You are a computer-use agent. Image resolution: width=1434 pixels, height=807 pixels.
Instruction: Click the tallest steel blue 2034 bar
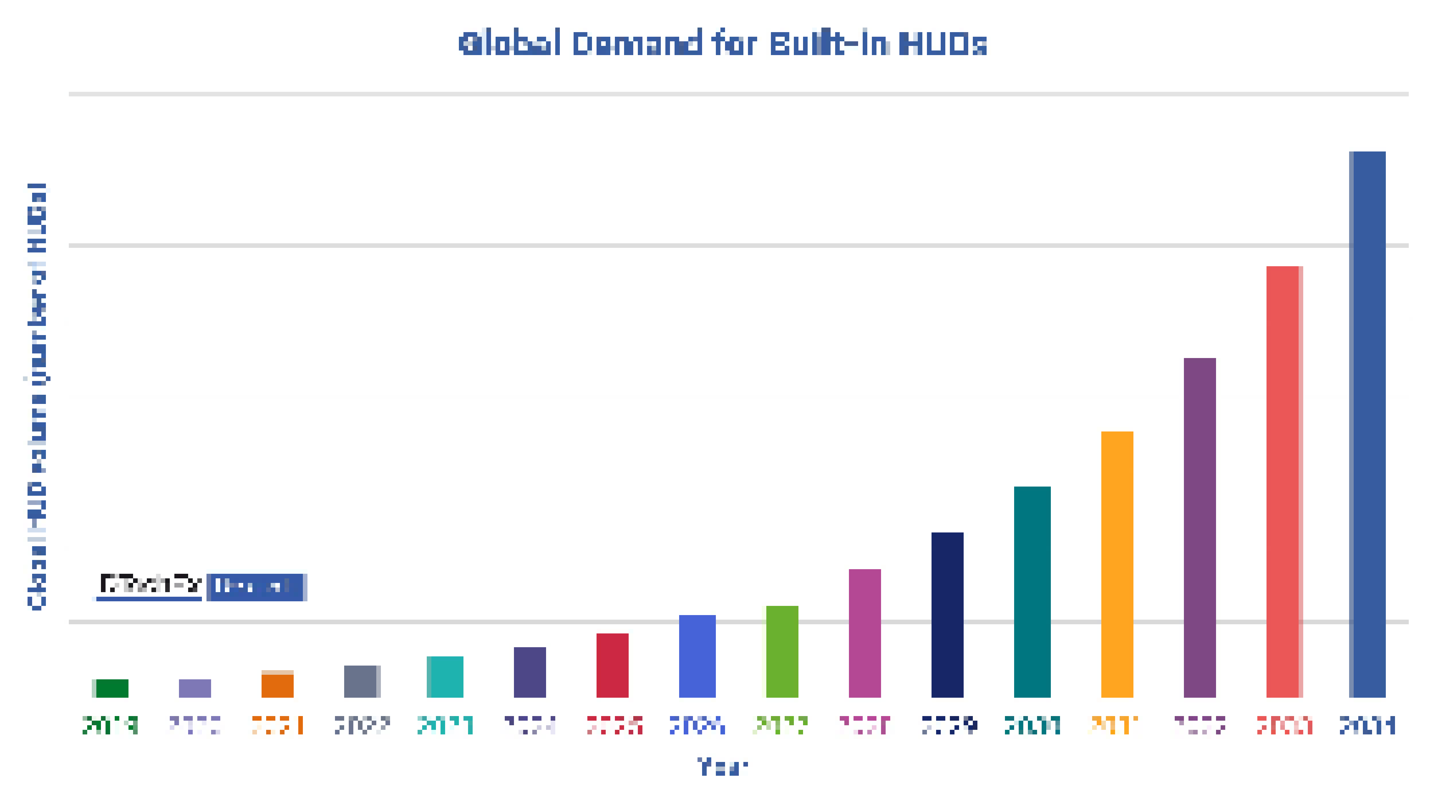click(x=1368, y=424)
